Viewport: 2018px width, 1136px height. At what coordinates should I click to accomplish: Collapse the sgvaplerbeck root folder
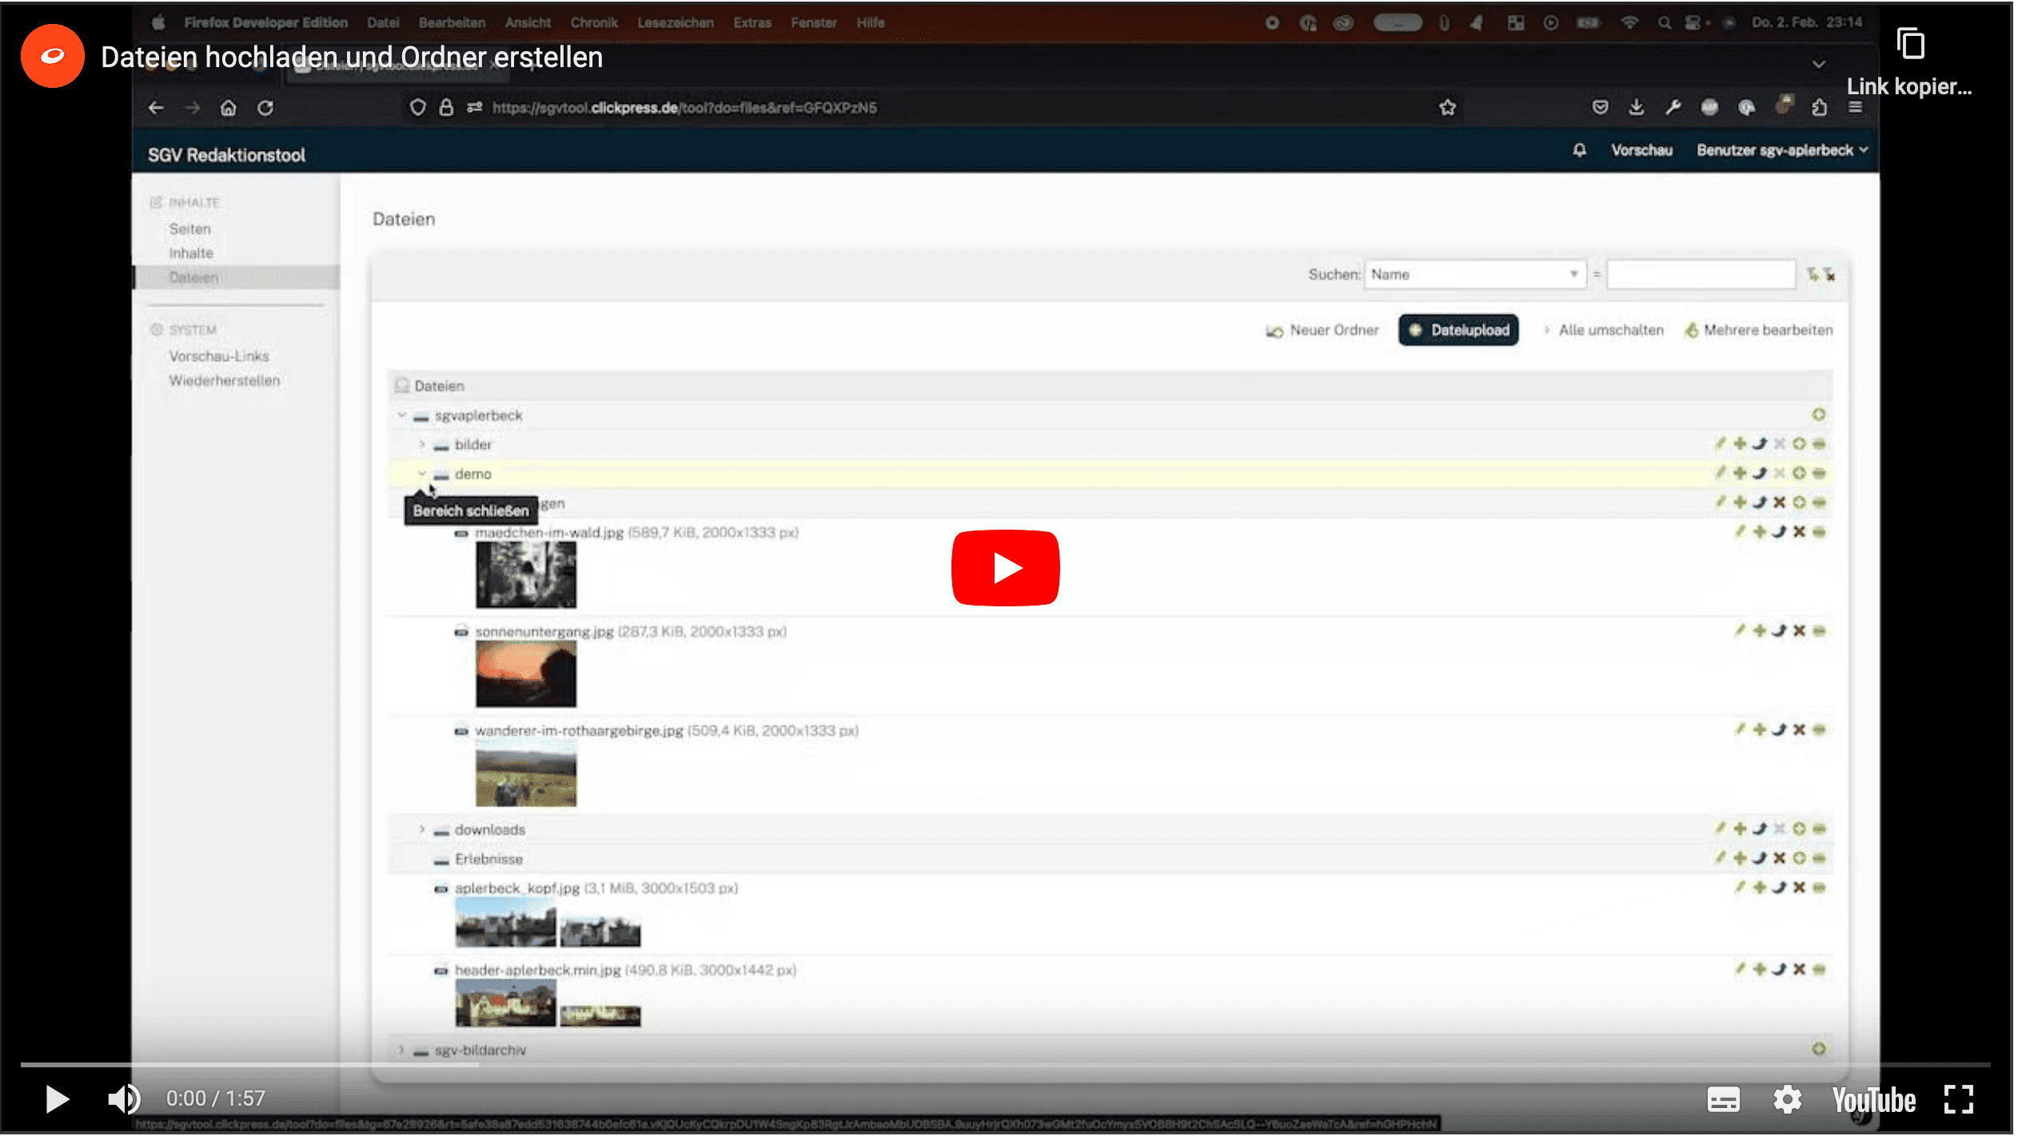[x=401, y=415]
